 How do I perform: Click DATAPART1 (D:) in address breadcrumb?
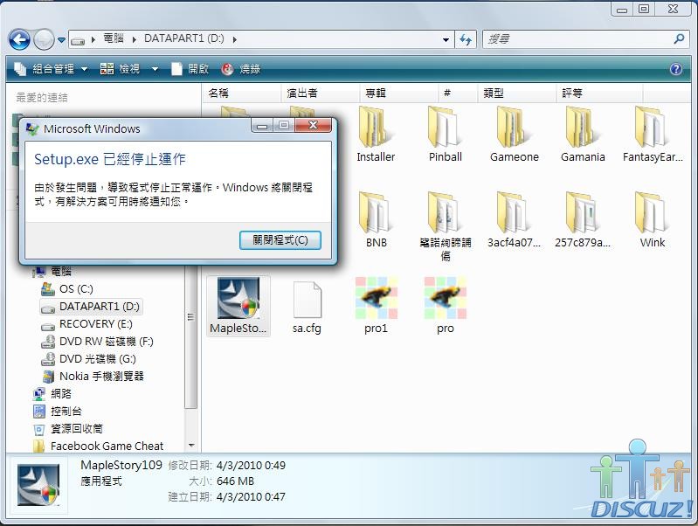click(183, 38)
